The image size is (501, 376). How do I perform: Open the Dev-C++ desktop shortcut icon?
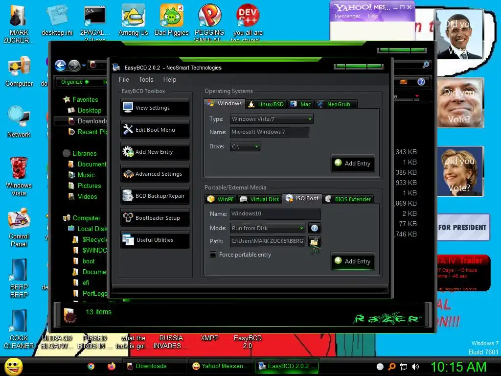coord(248,22)
